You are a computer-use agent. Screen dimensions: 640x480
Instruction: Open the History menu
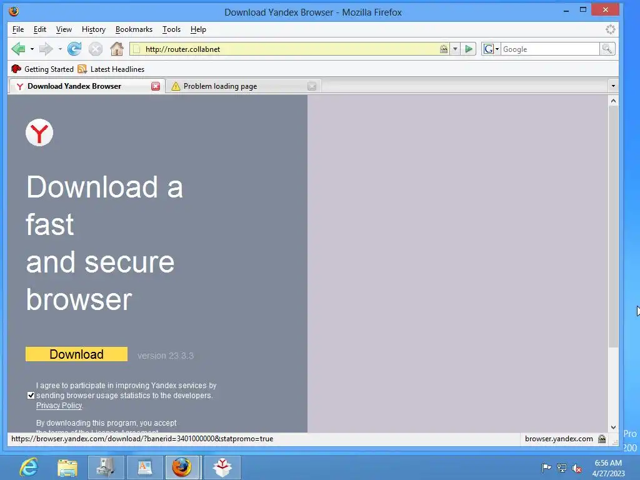(94, 29)
